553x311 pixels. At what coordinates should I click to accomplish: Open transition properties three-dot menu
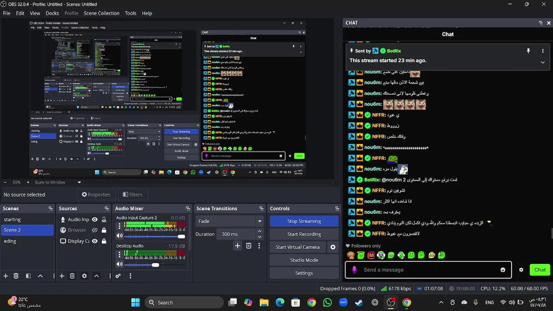pos(259,246)
